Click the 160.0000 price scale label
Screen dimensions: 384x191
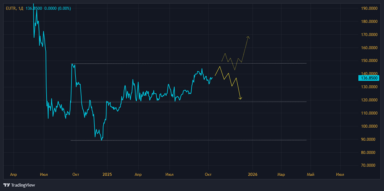point(369,48)
